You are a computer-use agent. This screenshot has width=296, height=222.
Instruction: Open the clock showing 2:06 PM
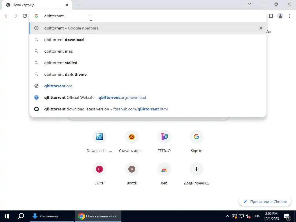[271, 216]
